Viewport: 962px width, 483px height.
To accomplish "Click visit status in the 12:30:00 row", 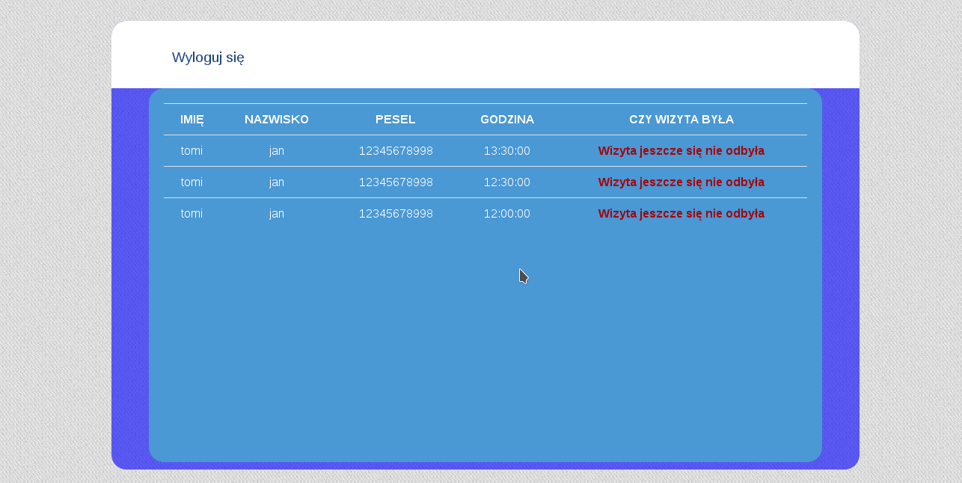I will click(681, 182).
